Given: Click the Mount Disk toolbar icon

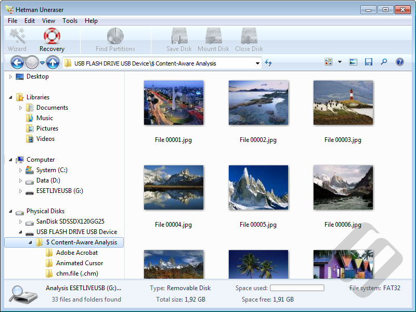Looking at the screenshot, I should (213, 36).
